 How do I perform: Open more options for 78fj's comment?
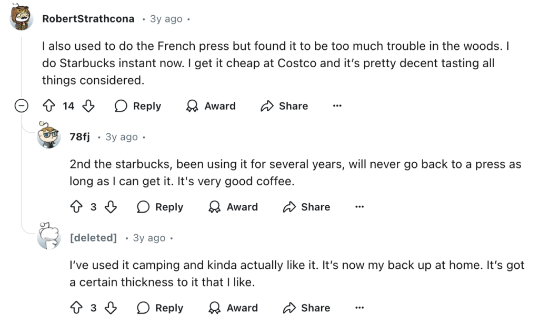click(x=360, y=207)
